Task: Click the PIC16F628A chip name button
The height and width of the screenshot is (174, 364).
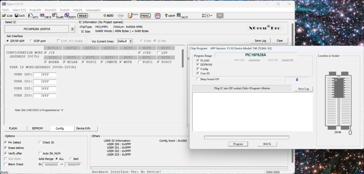Action: (37, 29)
